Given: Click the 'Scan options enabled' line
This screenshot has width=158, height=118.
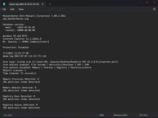Looking at the screenshot, I should (46, 65).
